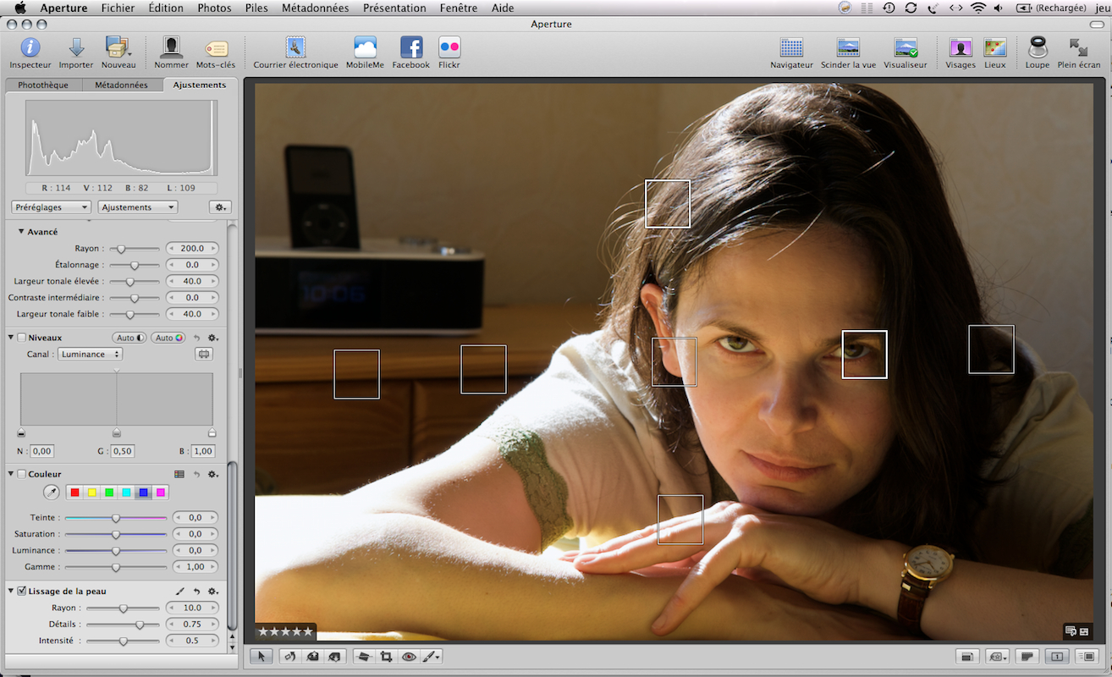Viewport: 1112px width, 677px height.
Task: Collapse the Lissage de la peau section
Action: [12, 592]
